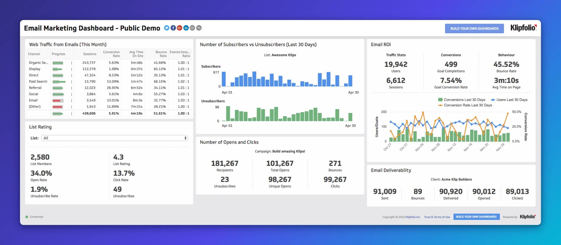The width and height of the screenshot is (561, 245).
Task: Click the top BUILD YOUR OWN DASHBOARDS button
Action: click(x=474, y=28)
